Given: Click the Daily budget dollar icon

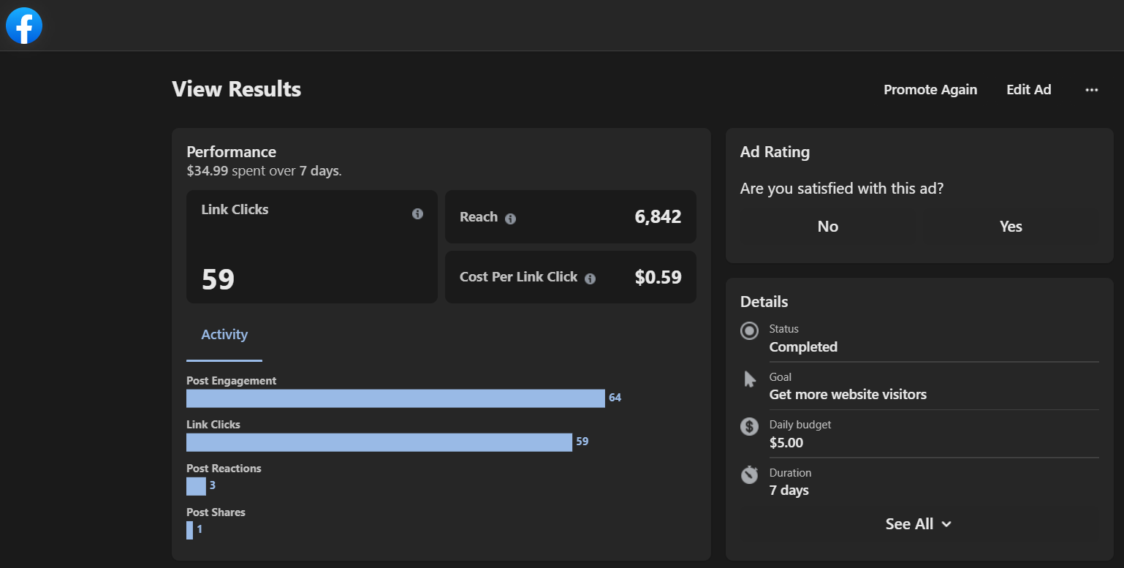Looking at the screenshot, I should pyautogui.click(x=749, y=427).
